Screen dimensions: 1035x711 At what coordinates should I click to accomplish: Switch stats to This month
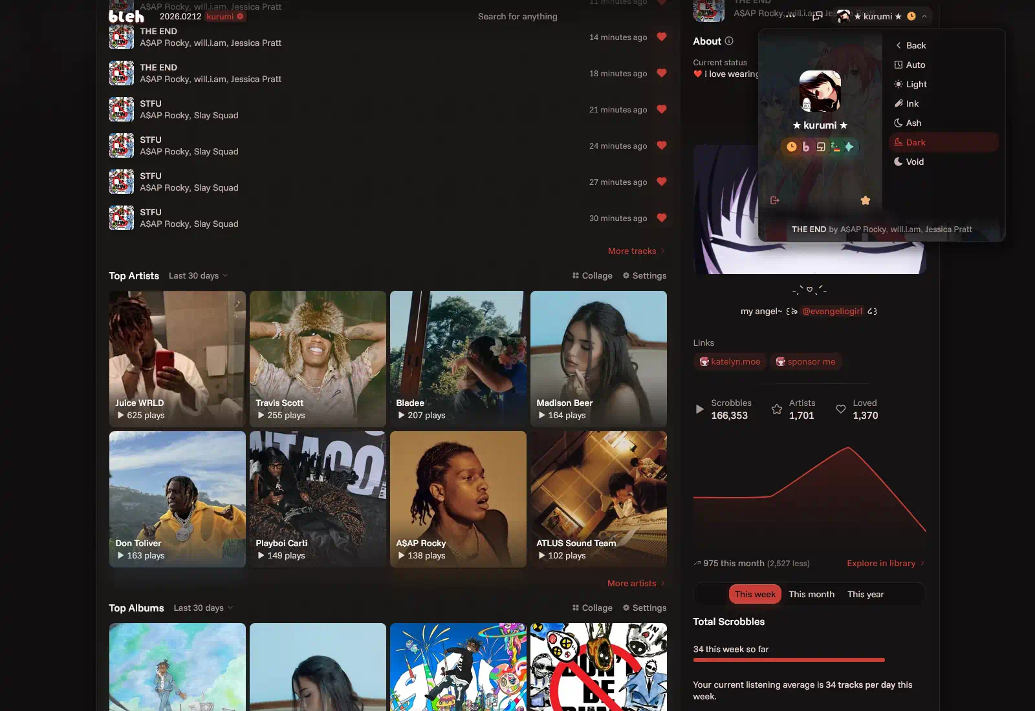[812, 594]
